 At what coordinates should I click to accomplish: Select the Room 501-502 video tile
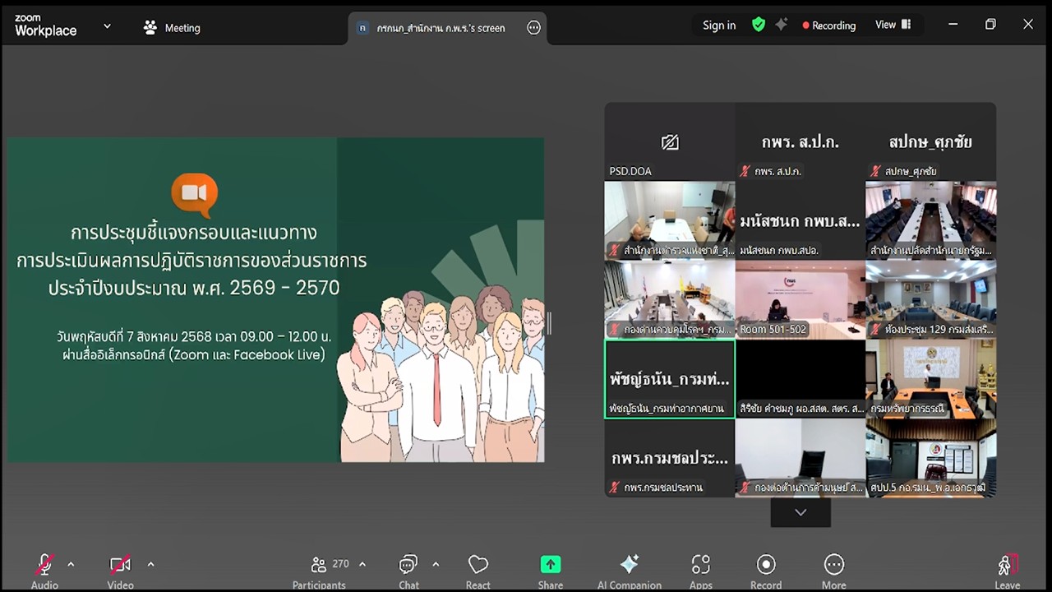click(x=800, y=299)
